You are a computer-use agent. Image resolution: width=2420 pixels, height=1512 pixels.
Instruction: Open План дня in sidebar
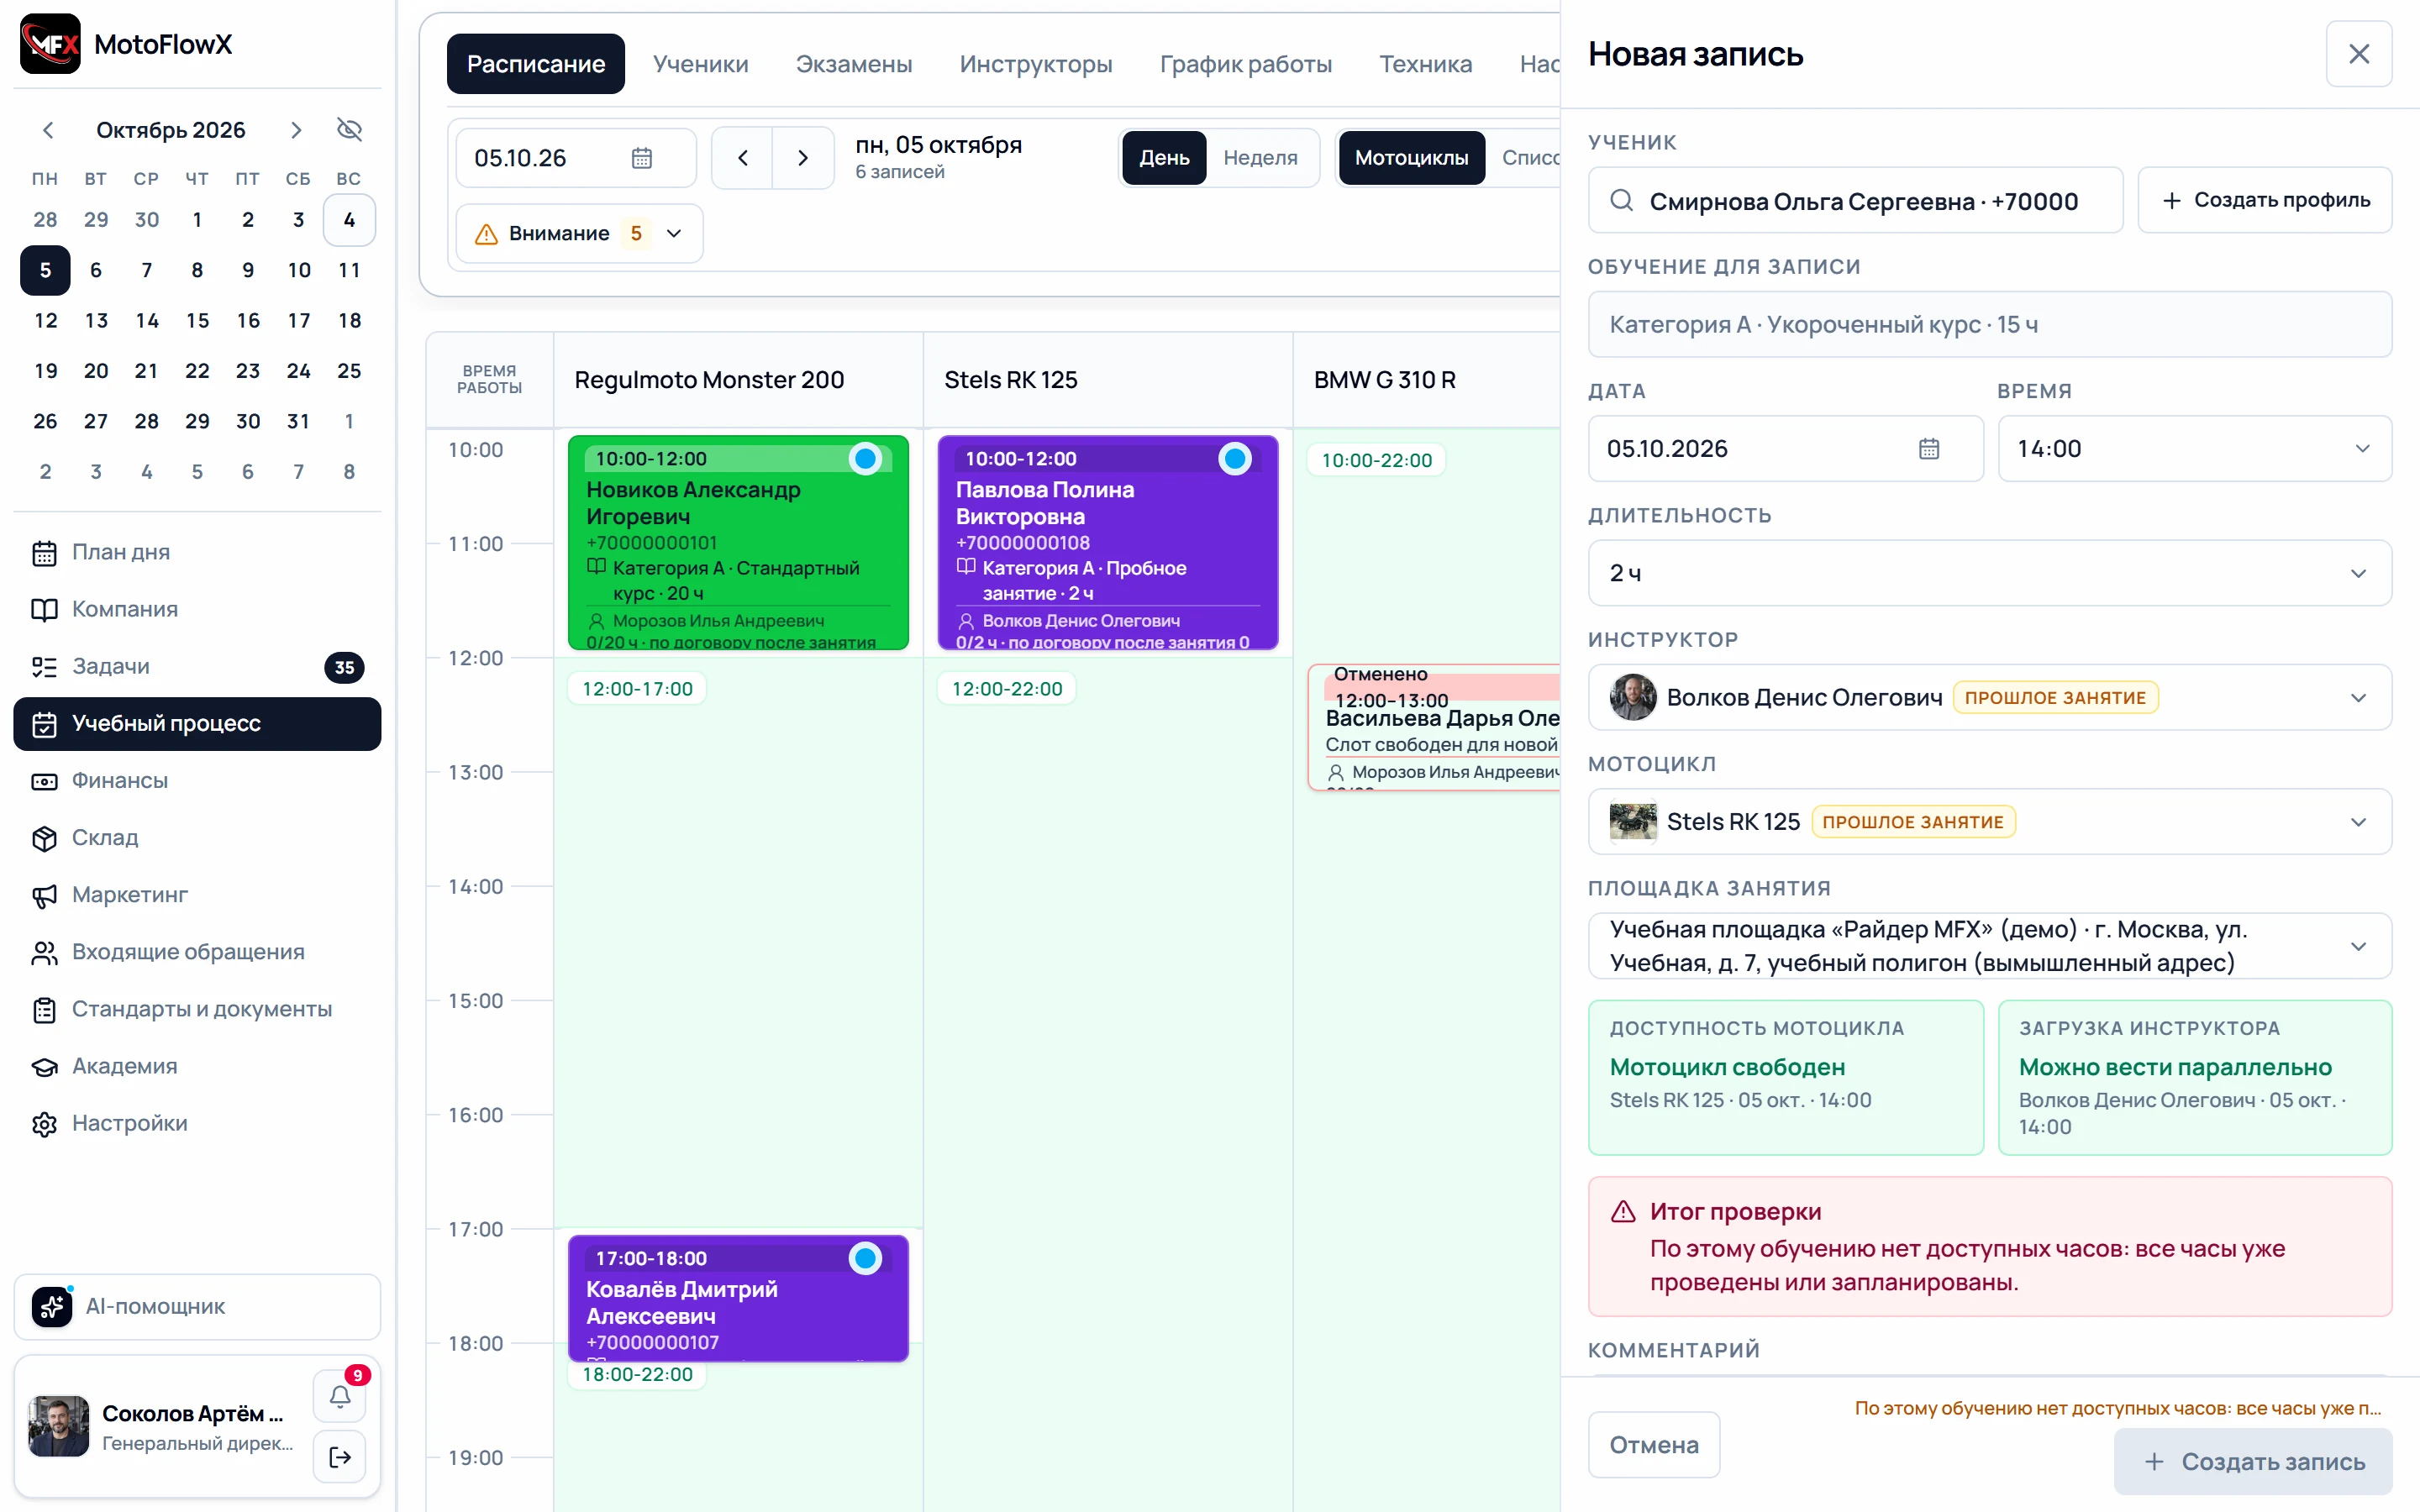197,552
